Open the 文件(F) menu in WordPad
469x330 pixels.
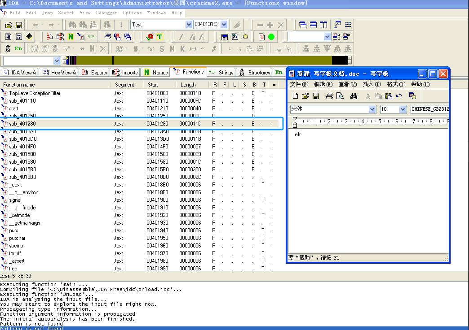pos(299,84)
